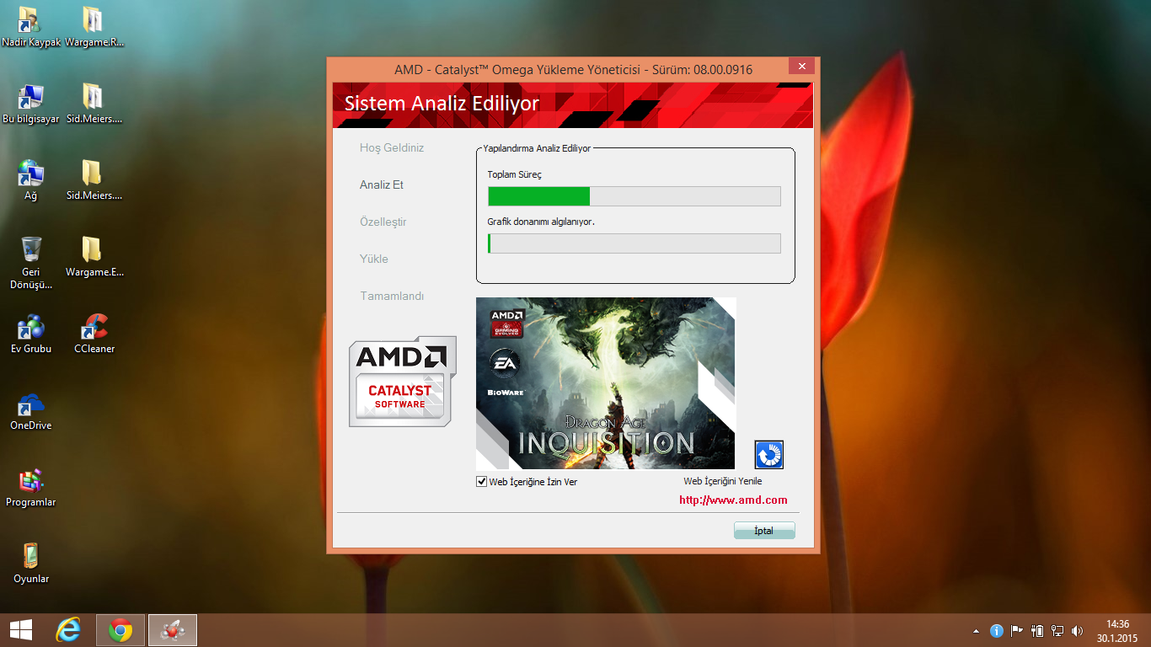
Task: Close the AMD Catalyst installer window
Action: click(x=801, y=67)
